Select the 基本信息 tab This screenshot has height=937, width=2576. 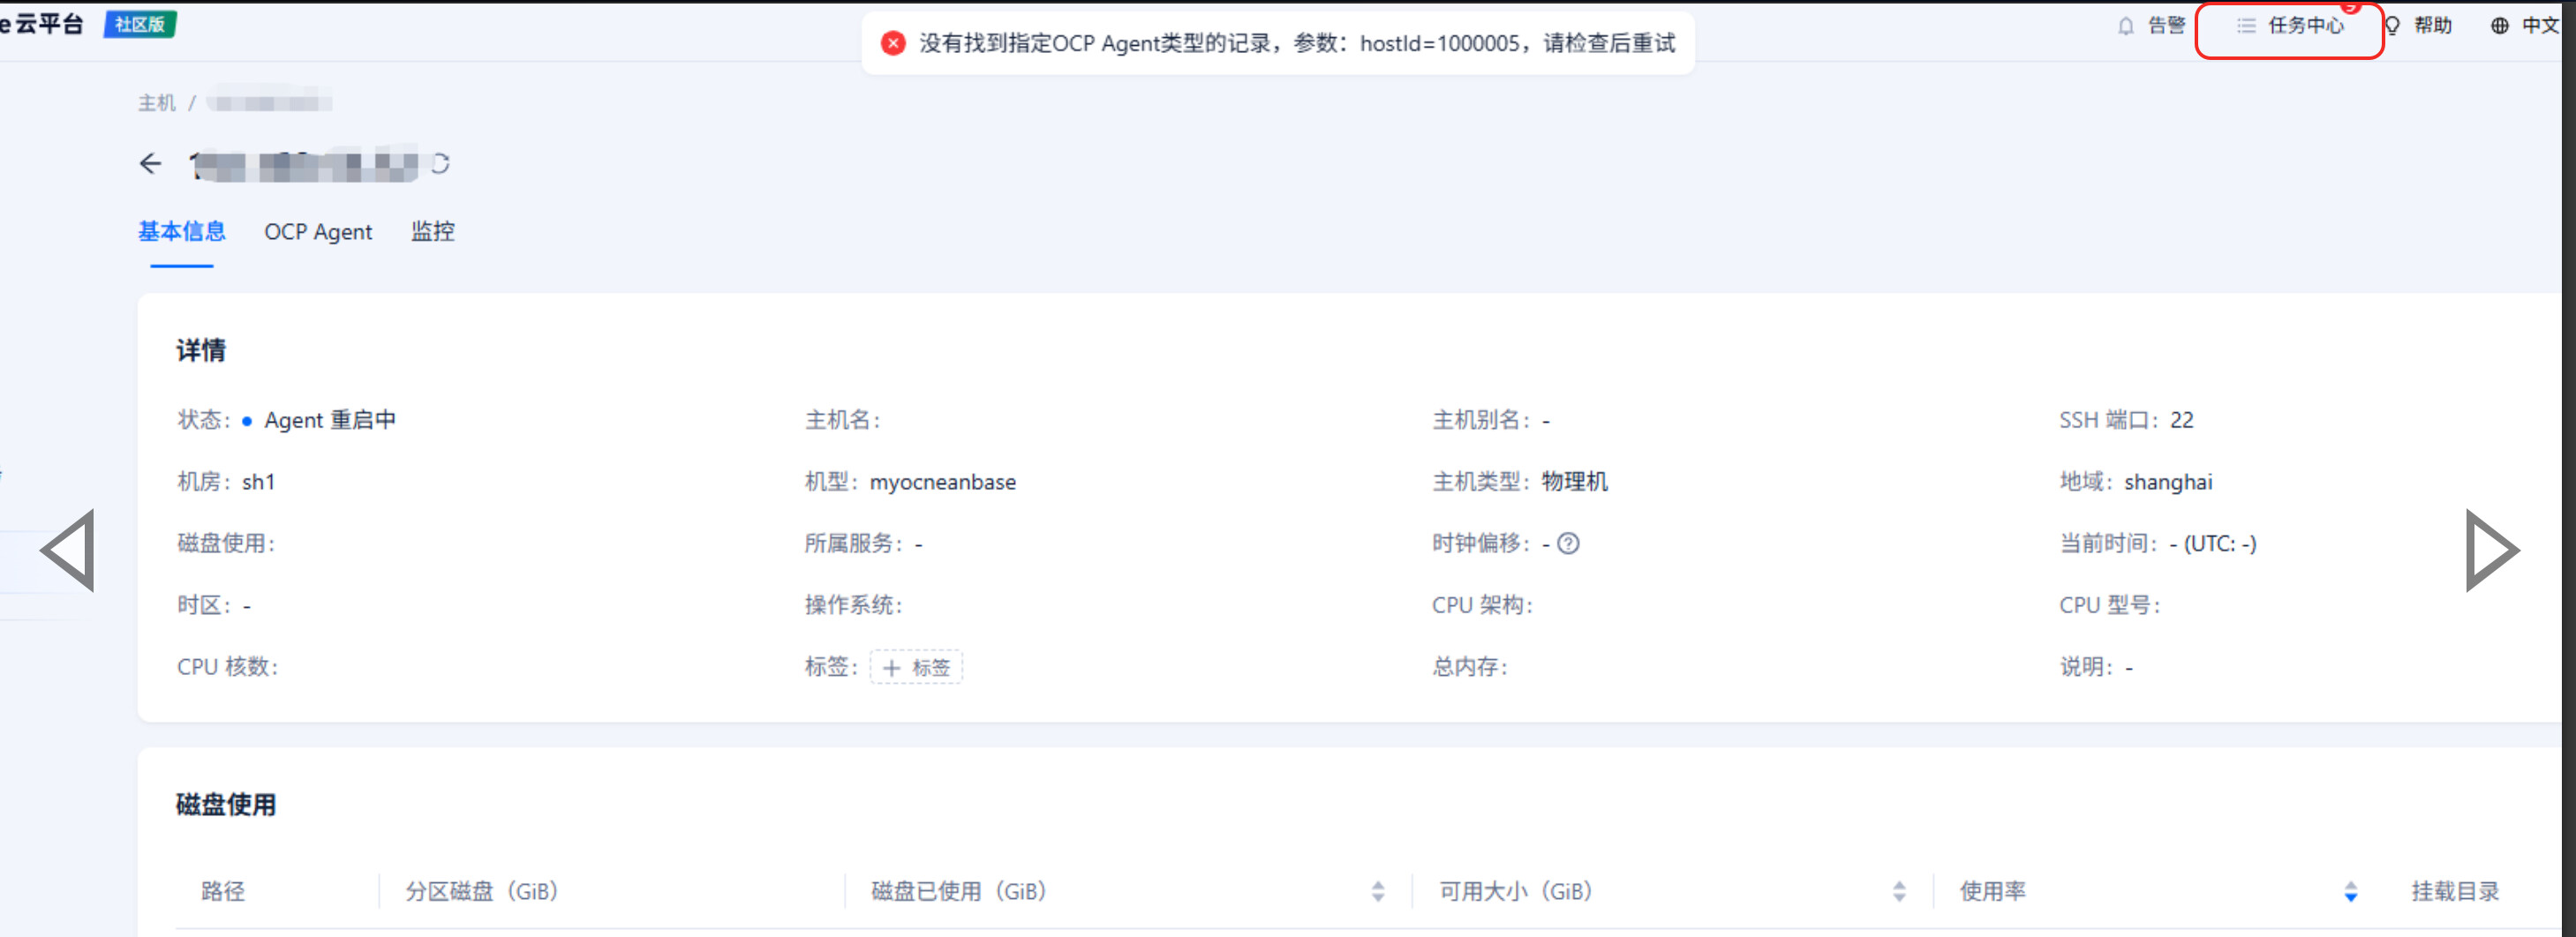(181, 232)
